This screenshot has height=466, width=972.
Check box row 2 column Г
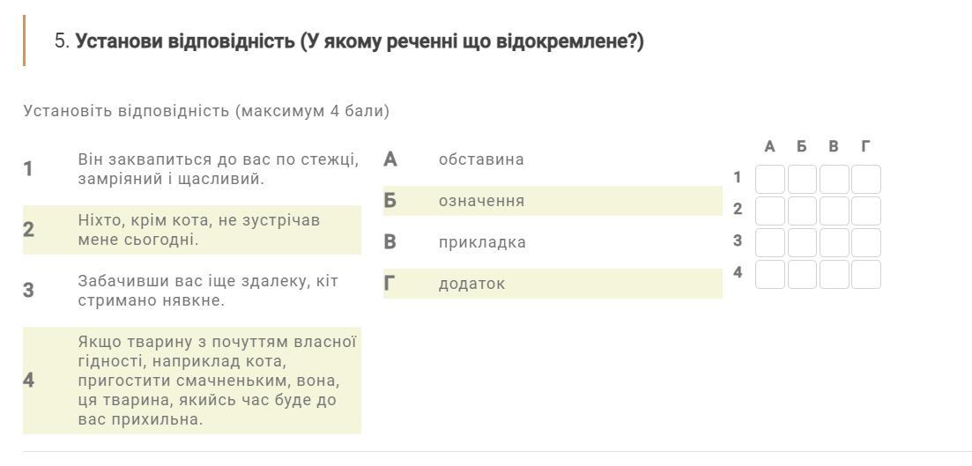866,211
